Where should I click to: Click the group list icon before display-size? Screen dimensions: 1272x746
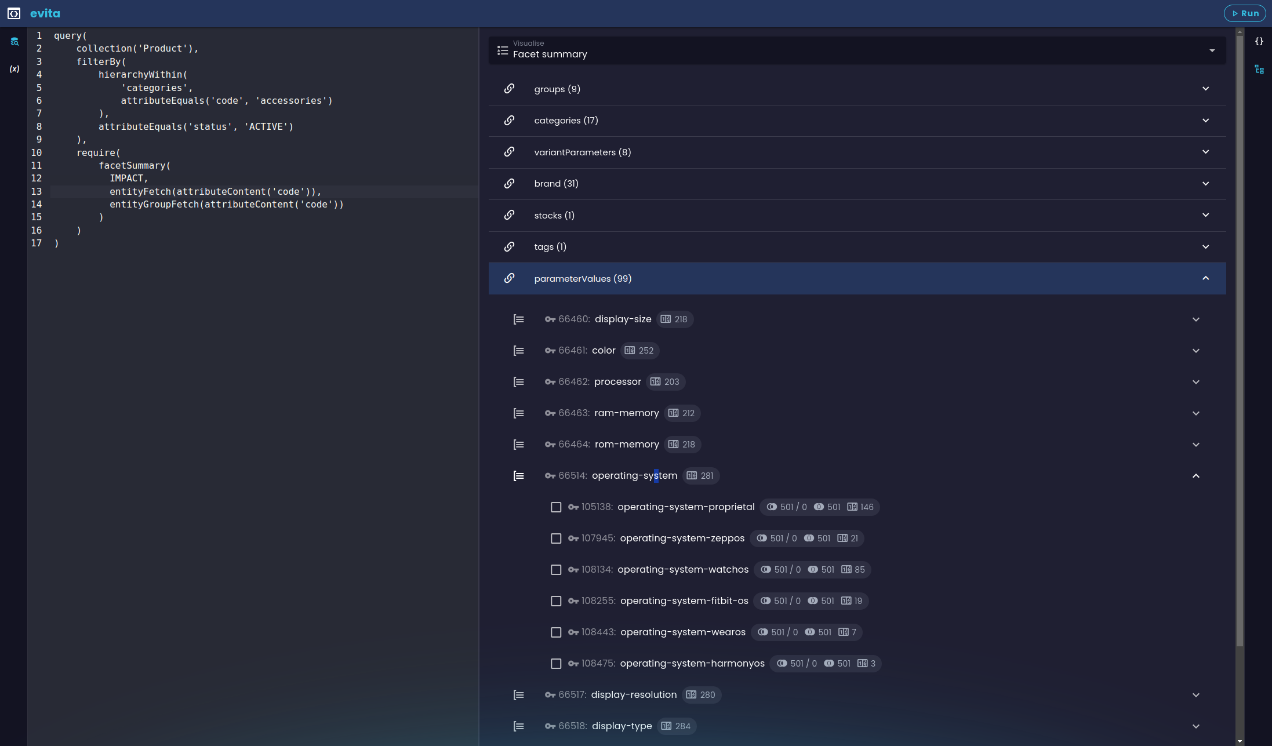coord(518,319)
